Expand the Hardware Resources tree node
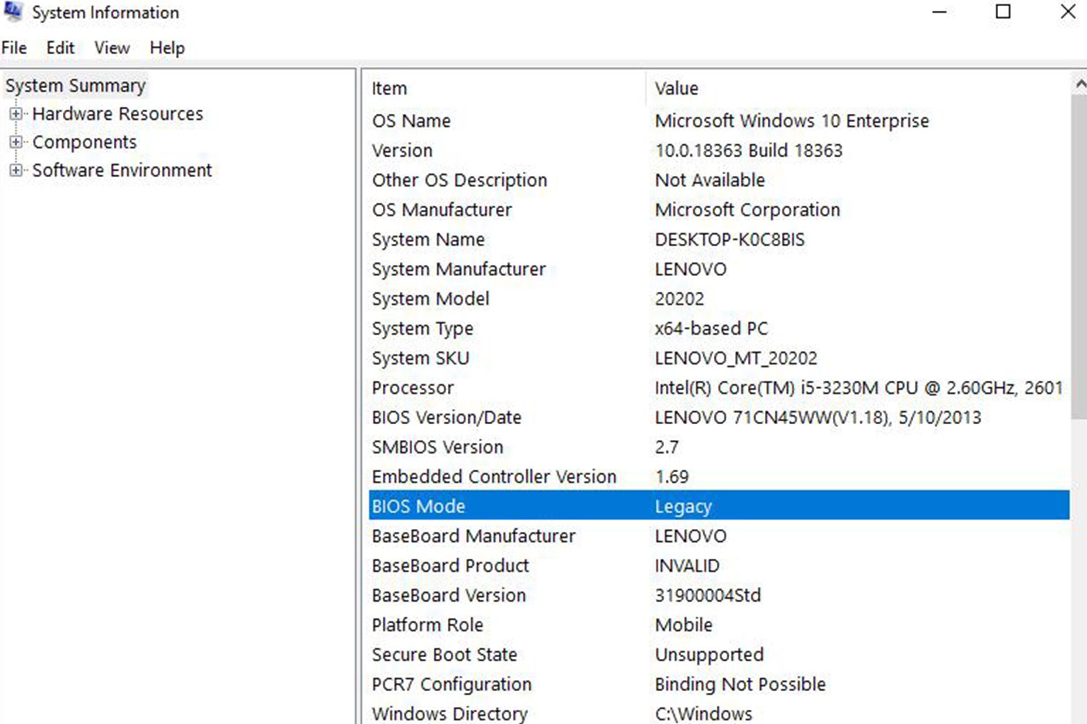Screen dimensions: 1087x724 (x=16, y=114)
